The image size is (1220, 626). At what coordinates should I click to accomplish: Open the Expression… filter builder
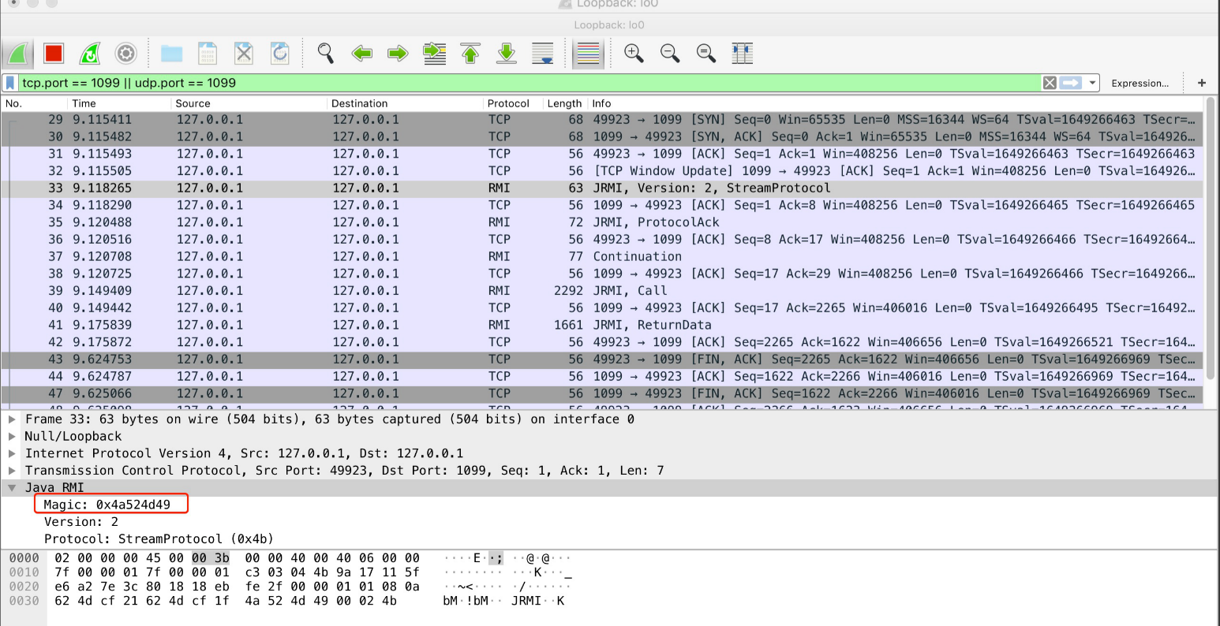coord(1140,83)
